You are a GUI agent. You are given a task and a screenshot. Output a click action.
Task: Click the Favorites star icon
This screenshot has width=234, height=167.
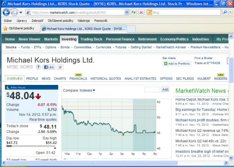[x=5, y=28]
